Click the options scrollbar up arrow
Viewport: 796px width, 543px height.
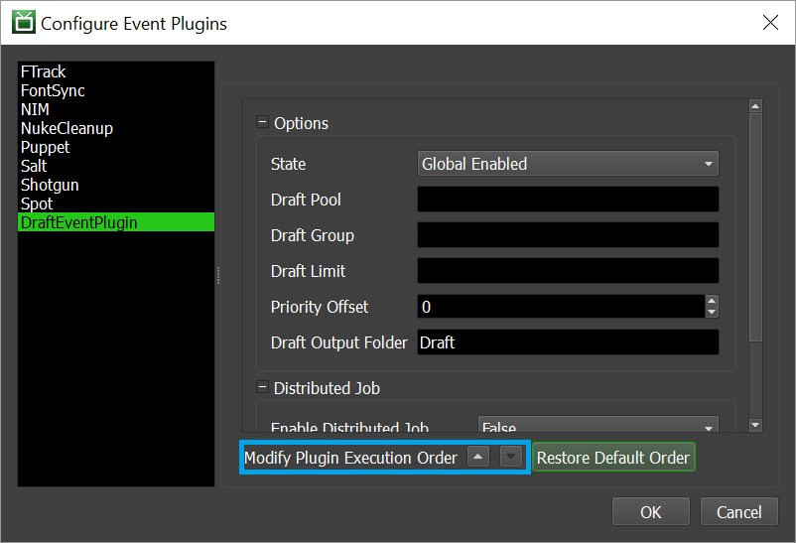pyautogui.click(x=755, y=105)
